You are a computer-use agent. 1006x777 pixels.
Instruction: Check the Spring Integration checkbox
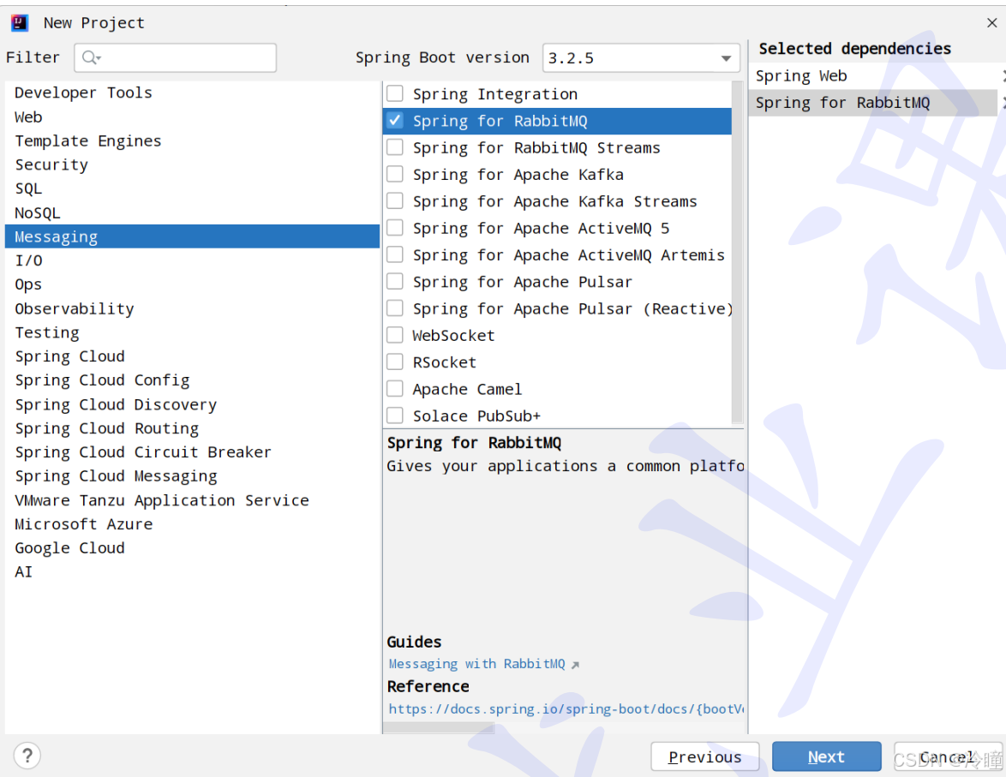click(x=395, y=93)
